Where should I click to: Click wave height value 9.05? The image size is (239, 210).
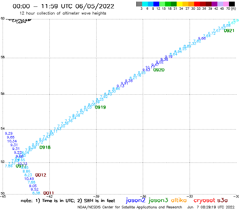tap(33, 186)
